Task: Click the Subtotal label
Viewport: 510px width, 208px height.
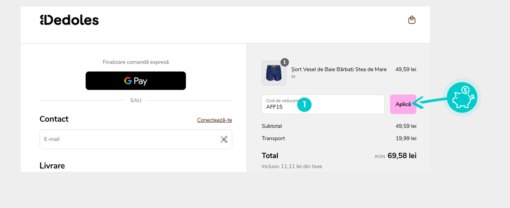Action: click(272, 126)
